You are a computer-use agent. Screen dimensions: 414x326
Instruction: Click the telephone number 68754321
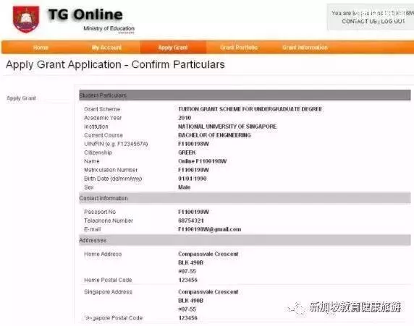coord(191,220)
